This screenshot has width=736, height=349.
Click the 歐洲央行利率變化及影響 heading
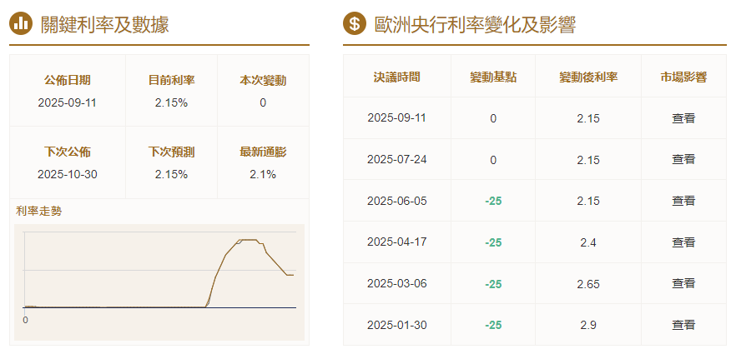(x=475, y=24)
